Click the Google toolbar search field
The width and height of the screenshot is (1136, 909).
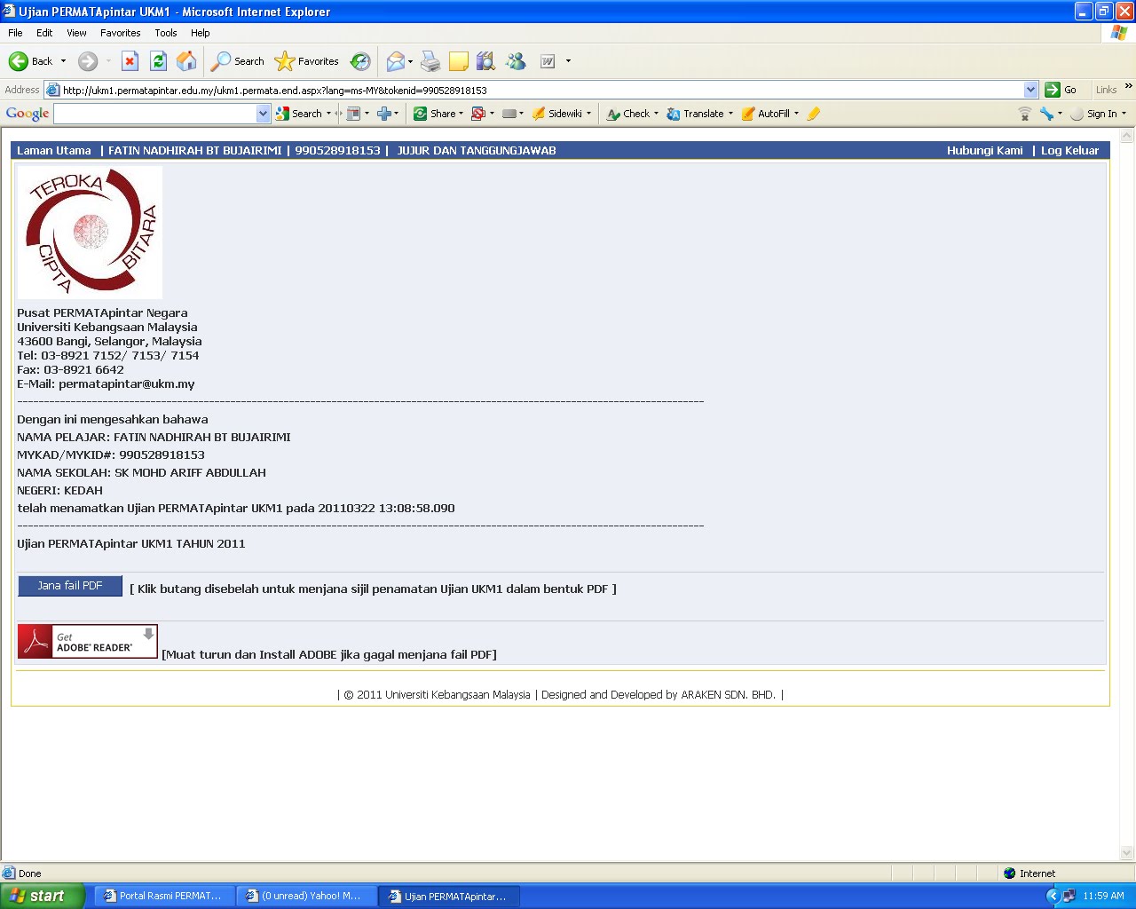tap(155, 114)
